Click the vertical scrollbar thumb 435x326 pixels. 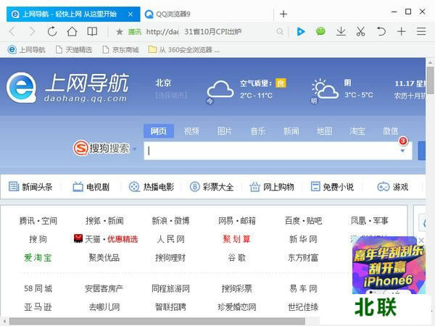pyautogui.click(x=430, y=80)
